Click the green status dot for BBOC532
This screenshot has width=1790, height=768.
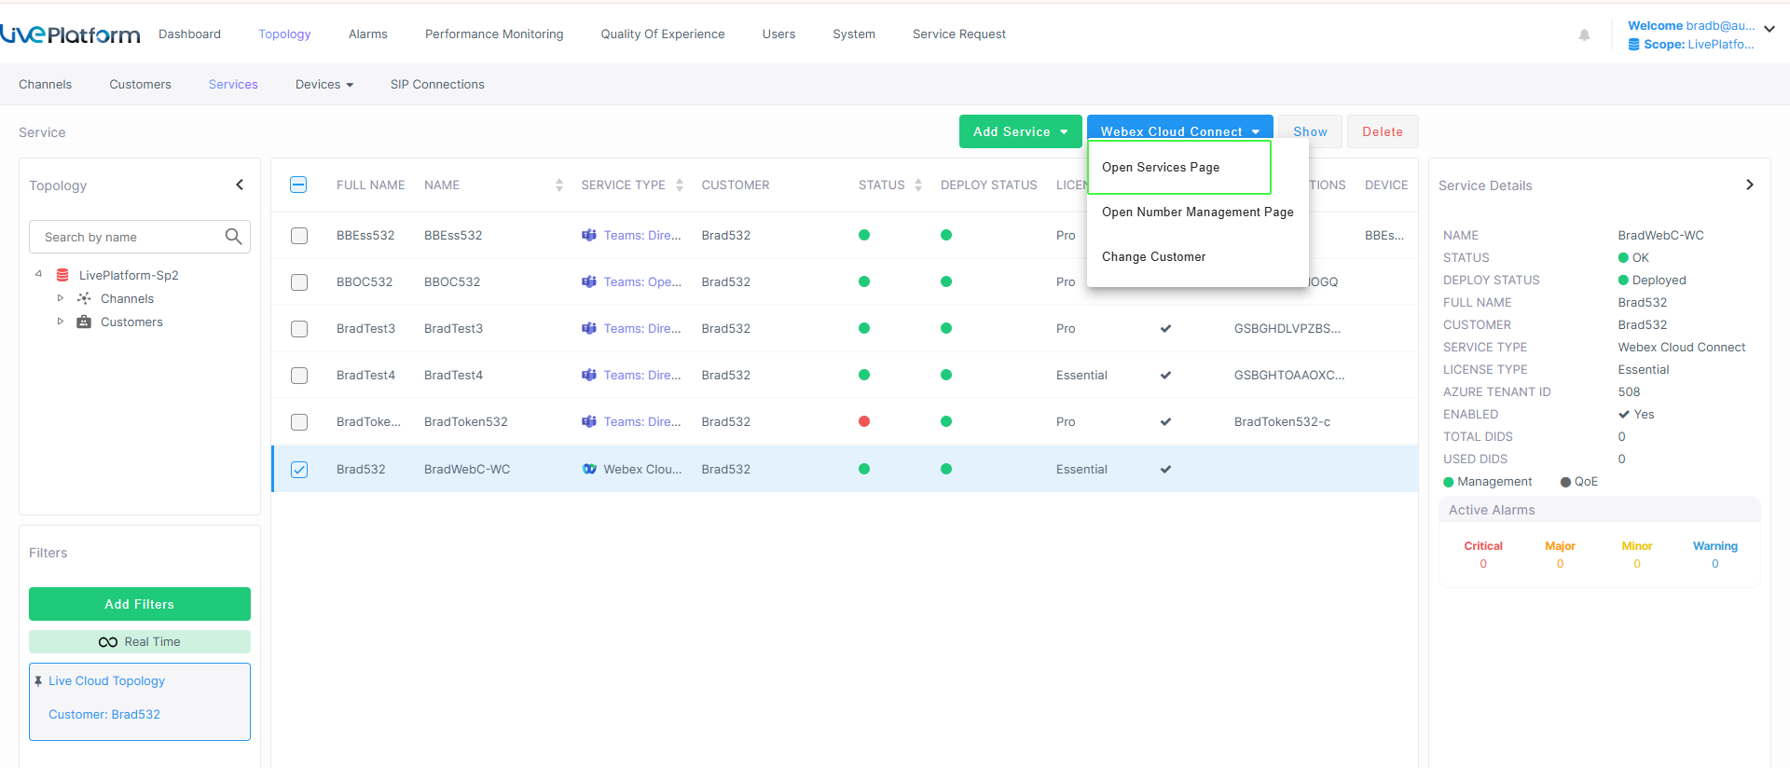tap(864, 281)
